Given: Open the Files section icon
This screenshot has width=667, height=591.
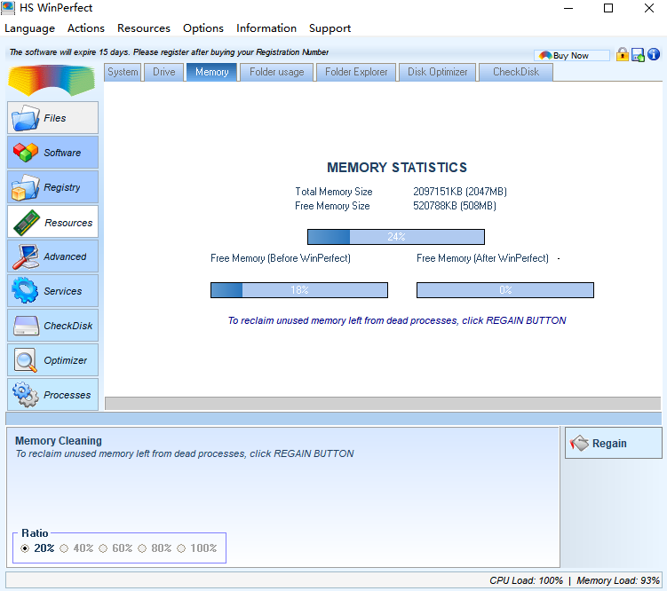Looking at the screenshot, I should pos(26,118).
